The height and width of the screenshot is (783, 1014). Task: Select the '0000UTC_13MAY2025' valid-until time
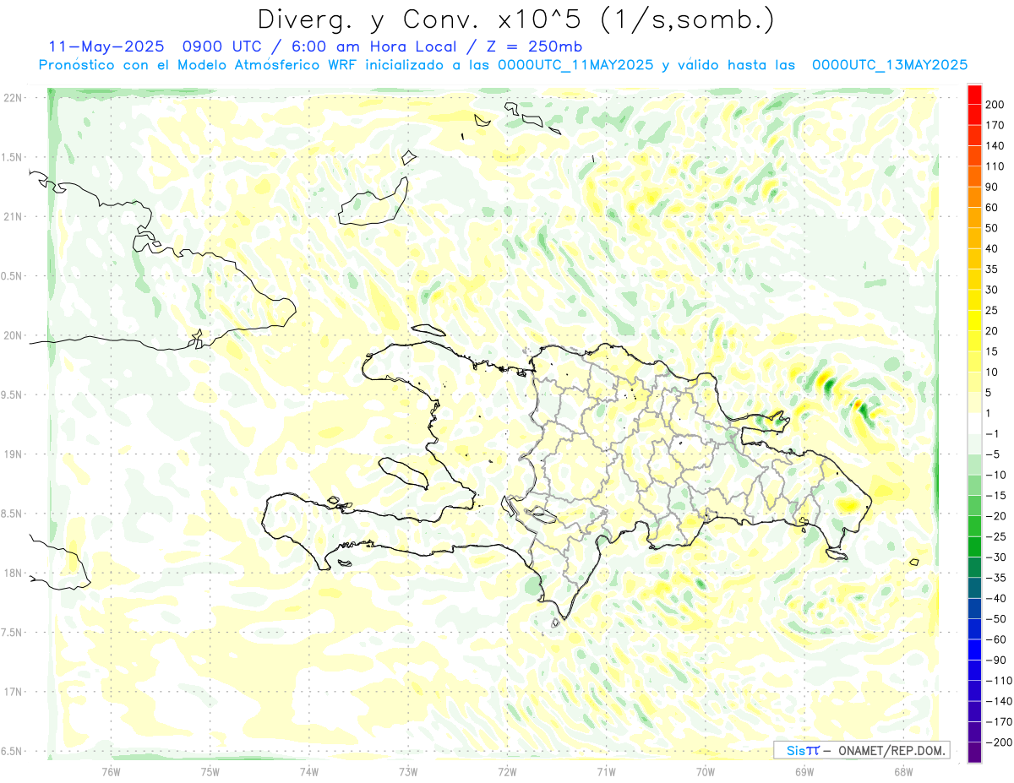pos(890,65)
